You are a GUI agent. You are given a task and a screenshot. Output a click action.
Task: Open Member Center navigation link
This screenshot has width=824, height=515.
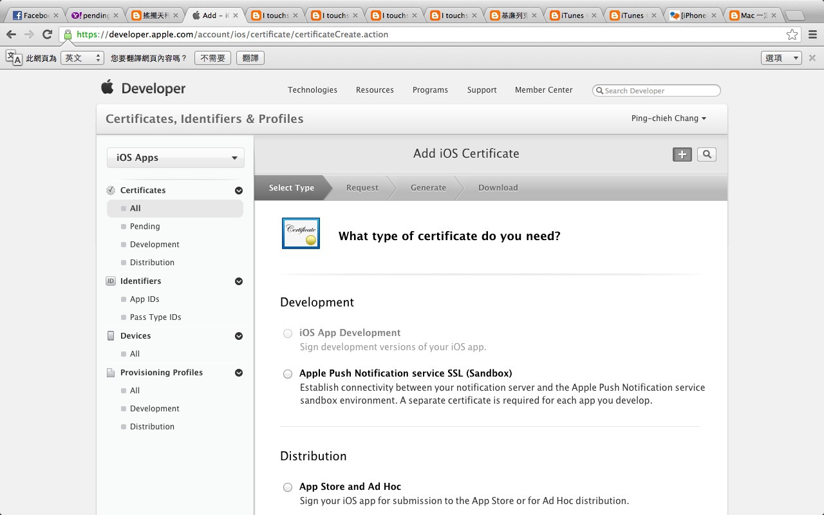544,90
